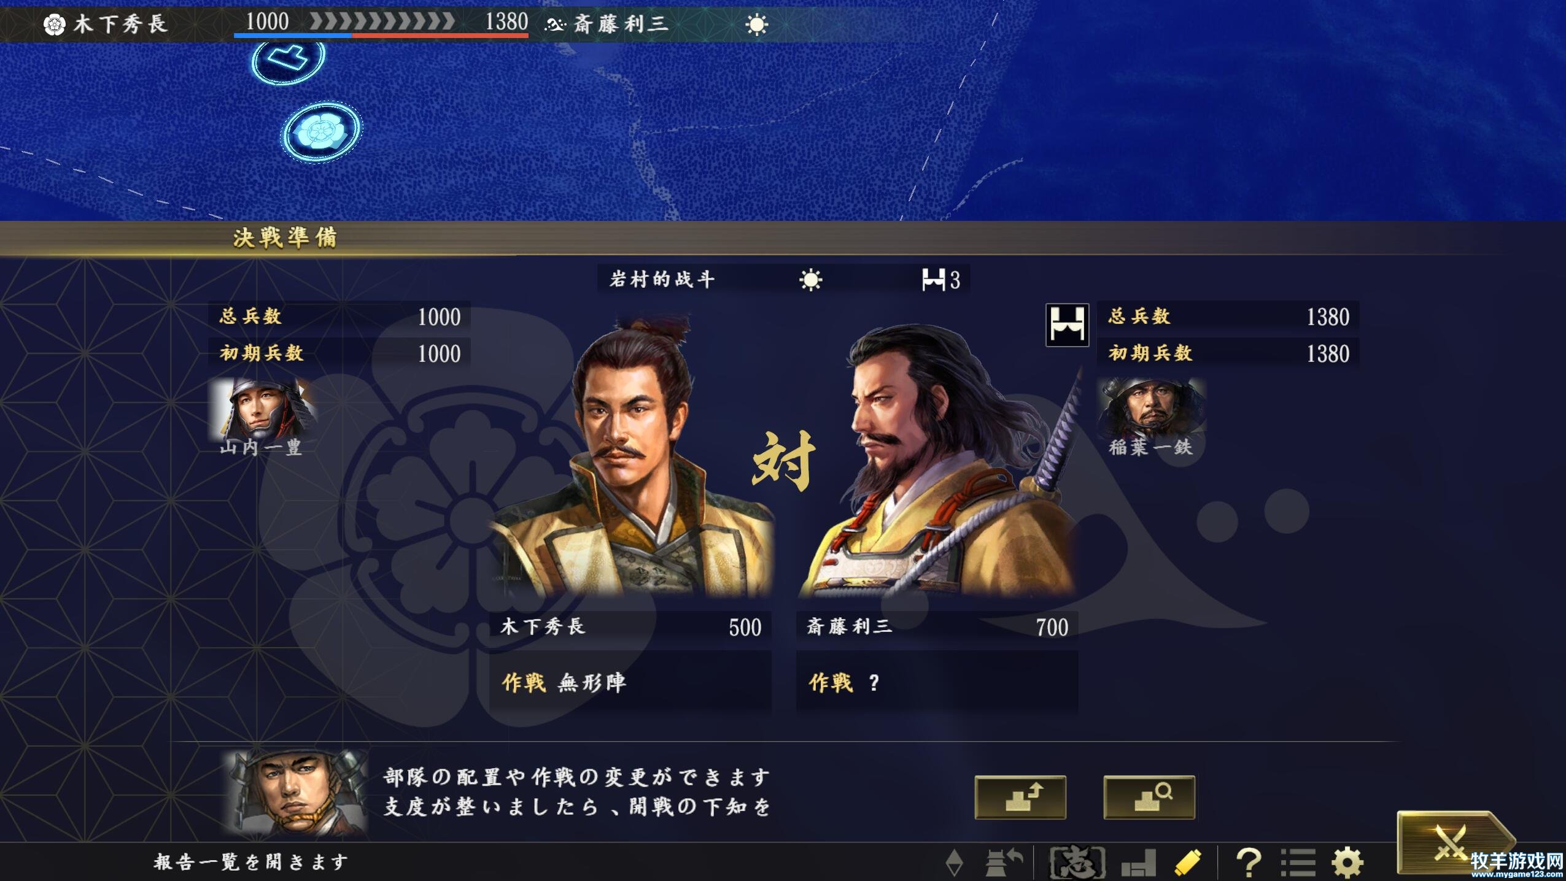Click the 岩村的战斗 battle title
The width and height of the screenshot is (1566, 881).
[662, 280]
